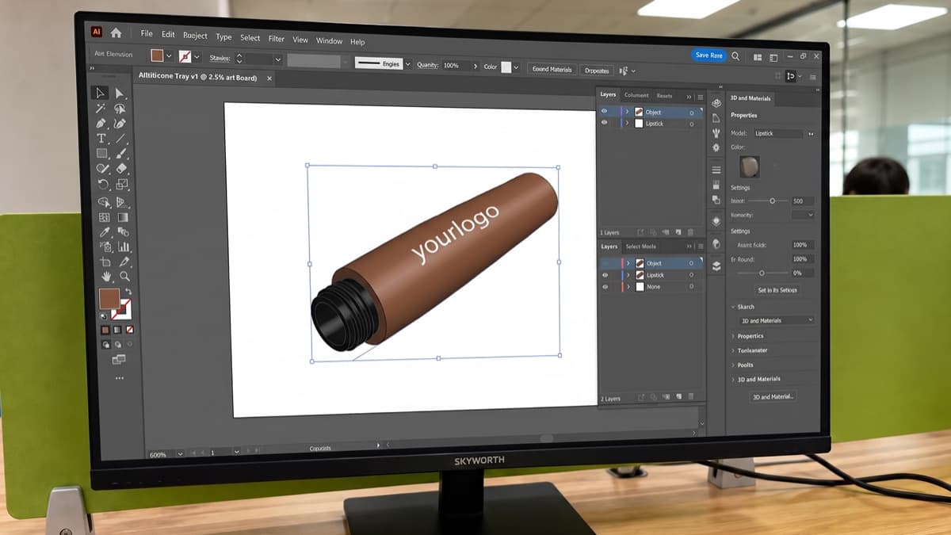Viewport: 951px width, 535px height.
Task: Click the 3D cube panel icon in dock
Action: pos(716,103)
